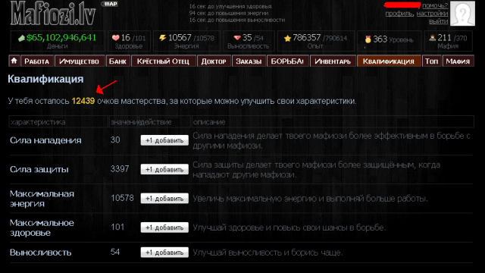The width and height of the screenshot is (485, 273).
Task: Click the 10567 energy value
Action: pyautogui.click(x=180, y=37)
